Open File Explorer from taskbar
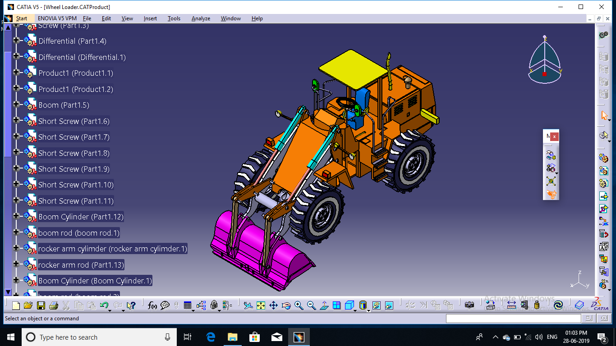This screenshot has width=616, height=346. click(232, 337)
